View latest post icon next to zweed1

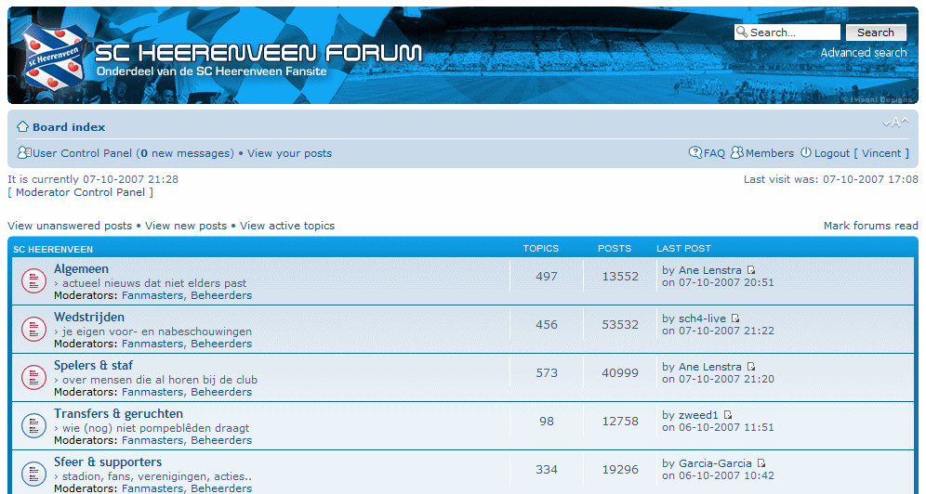728,415
